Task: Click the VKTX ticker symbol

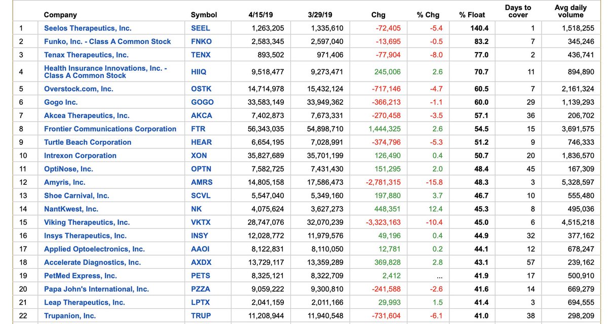Action: 201,222
